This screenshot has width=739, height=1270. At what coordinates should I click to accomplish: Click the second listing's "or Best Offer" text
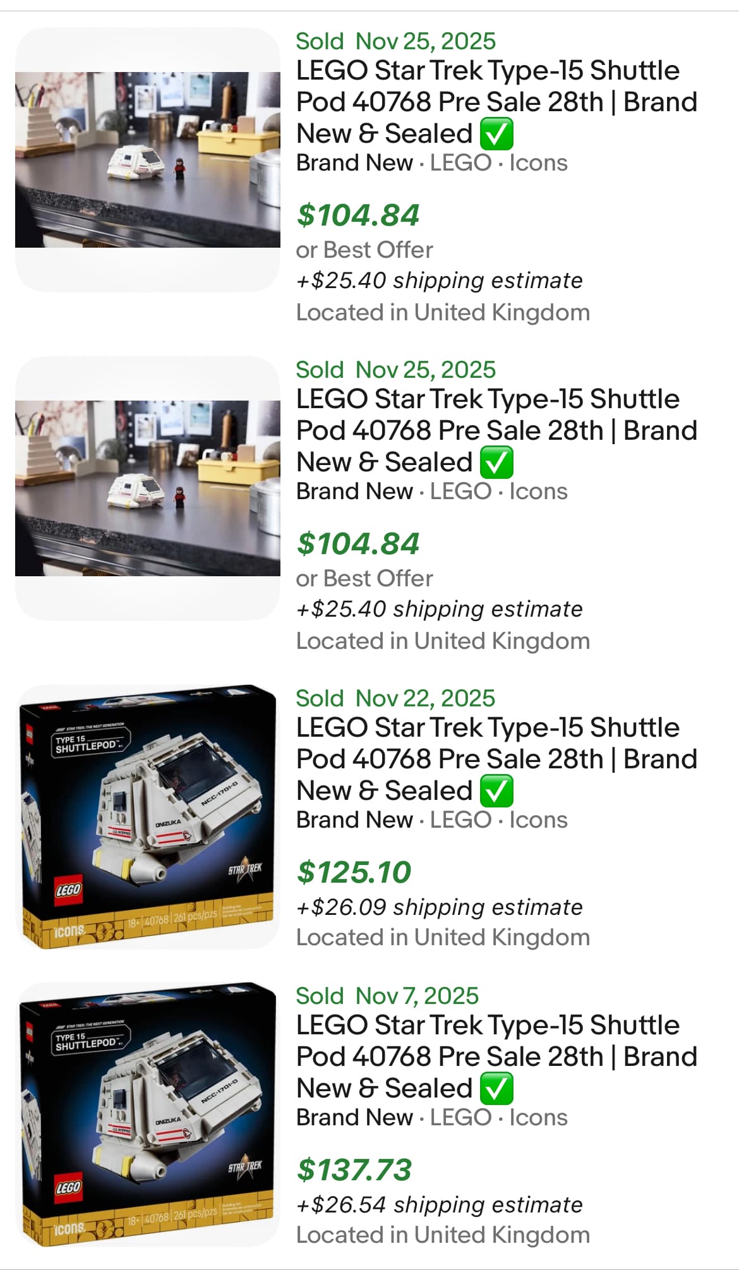tap(364, 579)
